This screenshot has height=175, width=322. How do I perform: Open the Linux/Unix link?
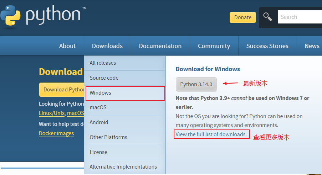click(x=52, y=113)
